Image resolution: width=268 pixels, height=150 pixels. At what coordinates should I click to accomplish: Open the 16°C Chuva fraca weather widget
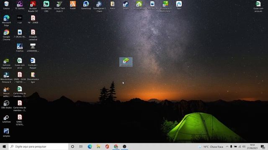(x=211, y=147)
